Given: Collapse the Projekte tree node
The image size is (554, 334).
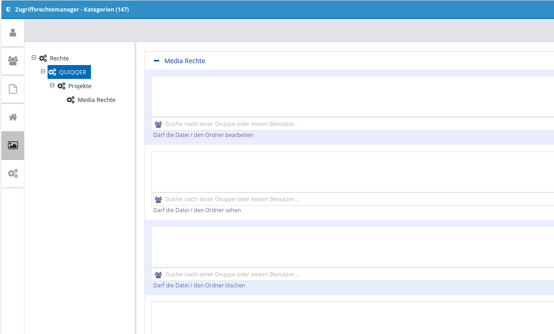Looking at the screenshot, I should [x=52, y=85].
